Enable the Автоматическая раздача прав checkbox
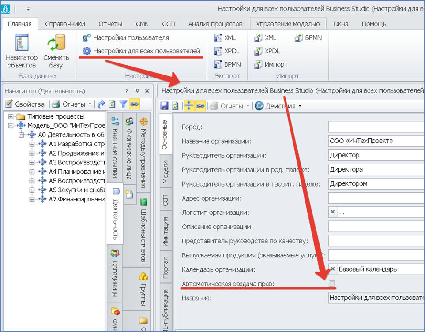 [332, 284]
